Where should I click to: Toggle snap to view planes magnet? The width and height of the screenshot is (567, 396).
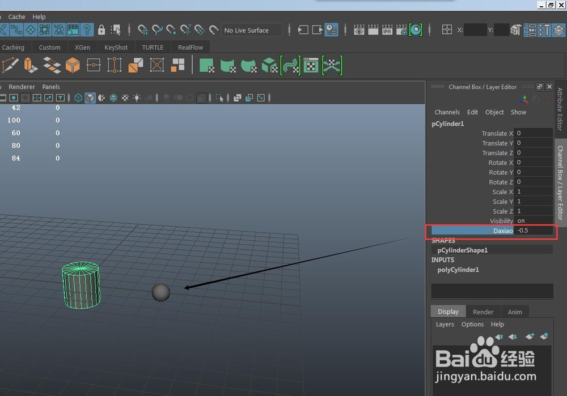[200, 30]
